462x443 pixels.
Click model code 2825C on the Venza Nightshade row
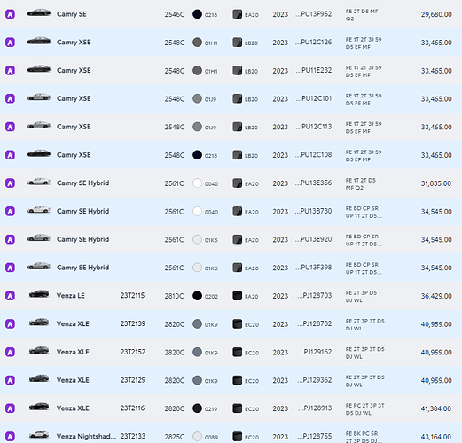pyautogui.click(x=174, y=437)
